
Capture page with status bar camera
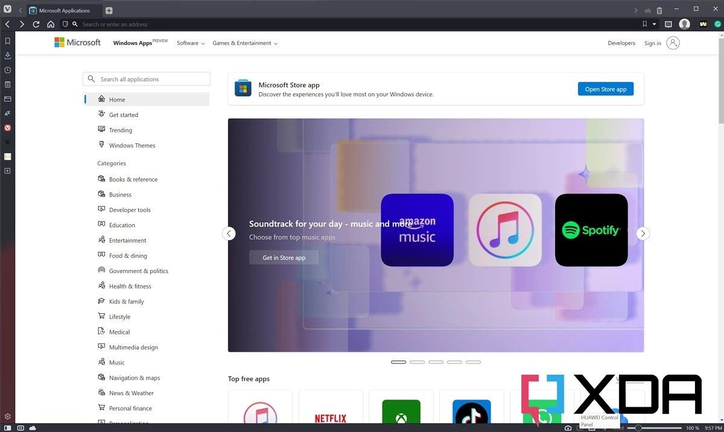tap(568, 428)
